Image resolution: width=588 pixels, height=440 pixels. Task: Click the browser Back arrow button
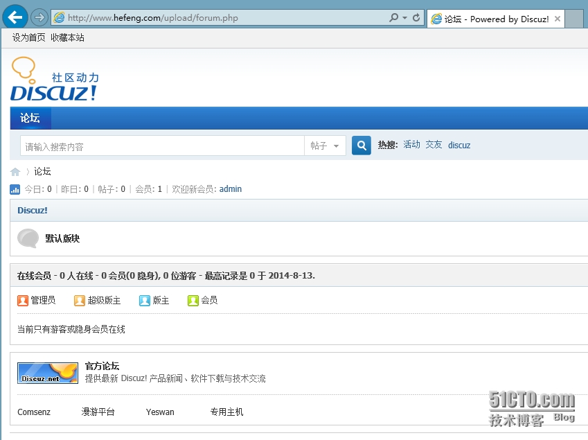[15, 17]
